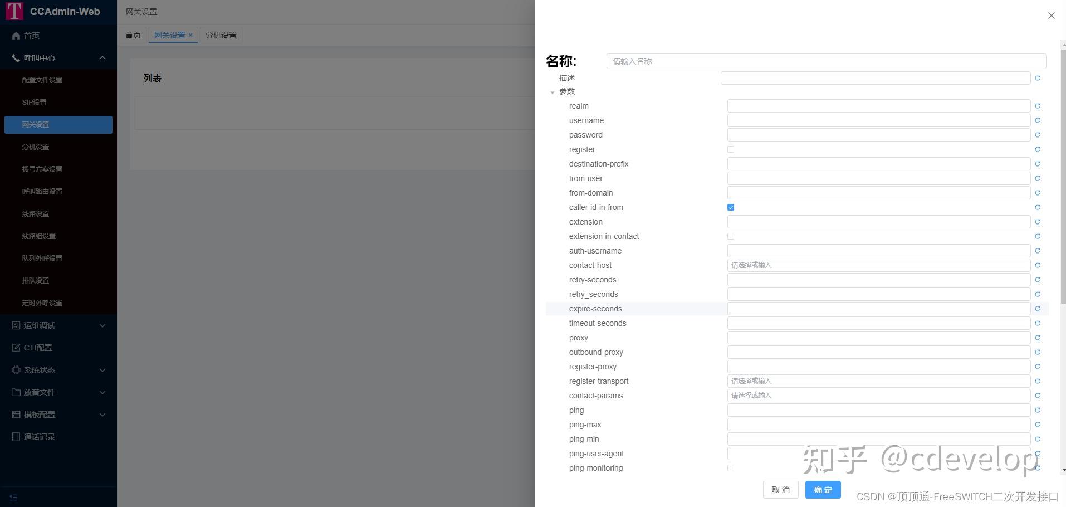Click the 取消 cancel button
This screenshot has height=507, width=1066.
pos(780,489)
